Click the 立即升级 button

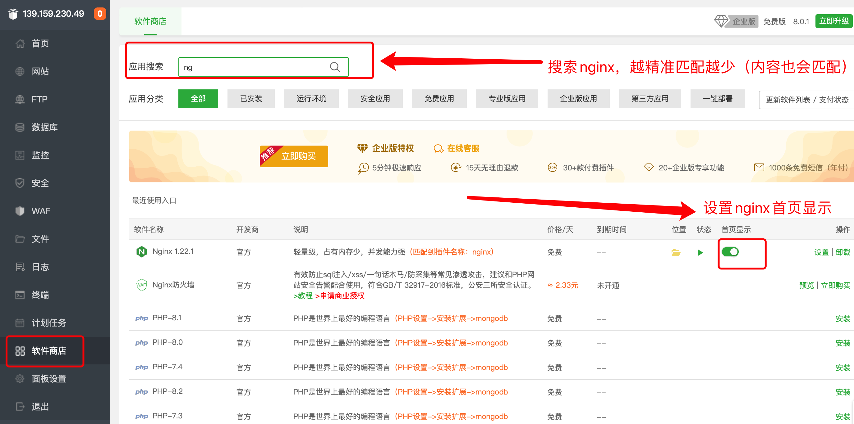[x=834, y=21]
